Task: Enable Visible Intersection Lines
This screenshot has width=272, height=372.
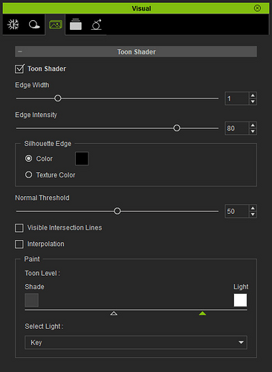Action: click(19, 228)
